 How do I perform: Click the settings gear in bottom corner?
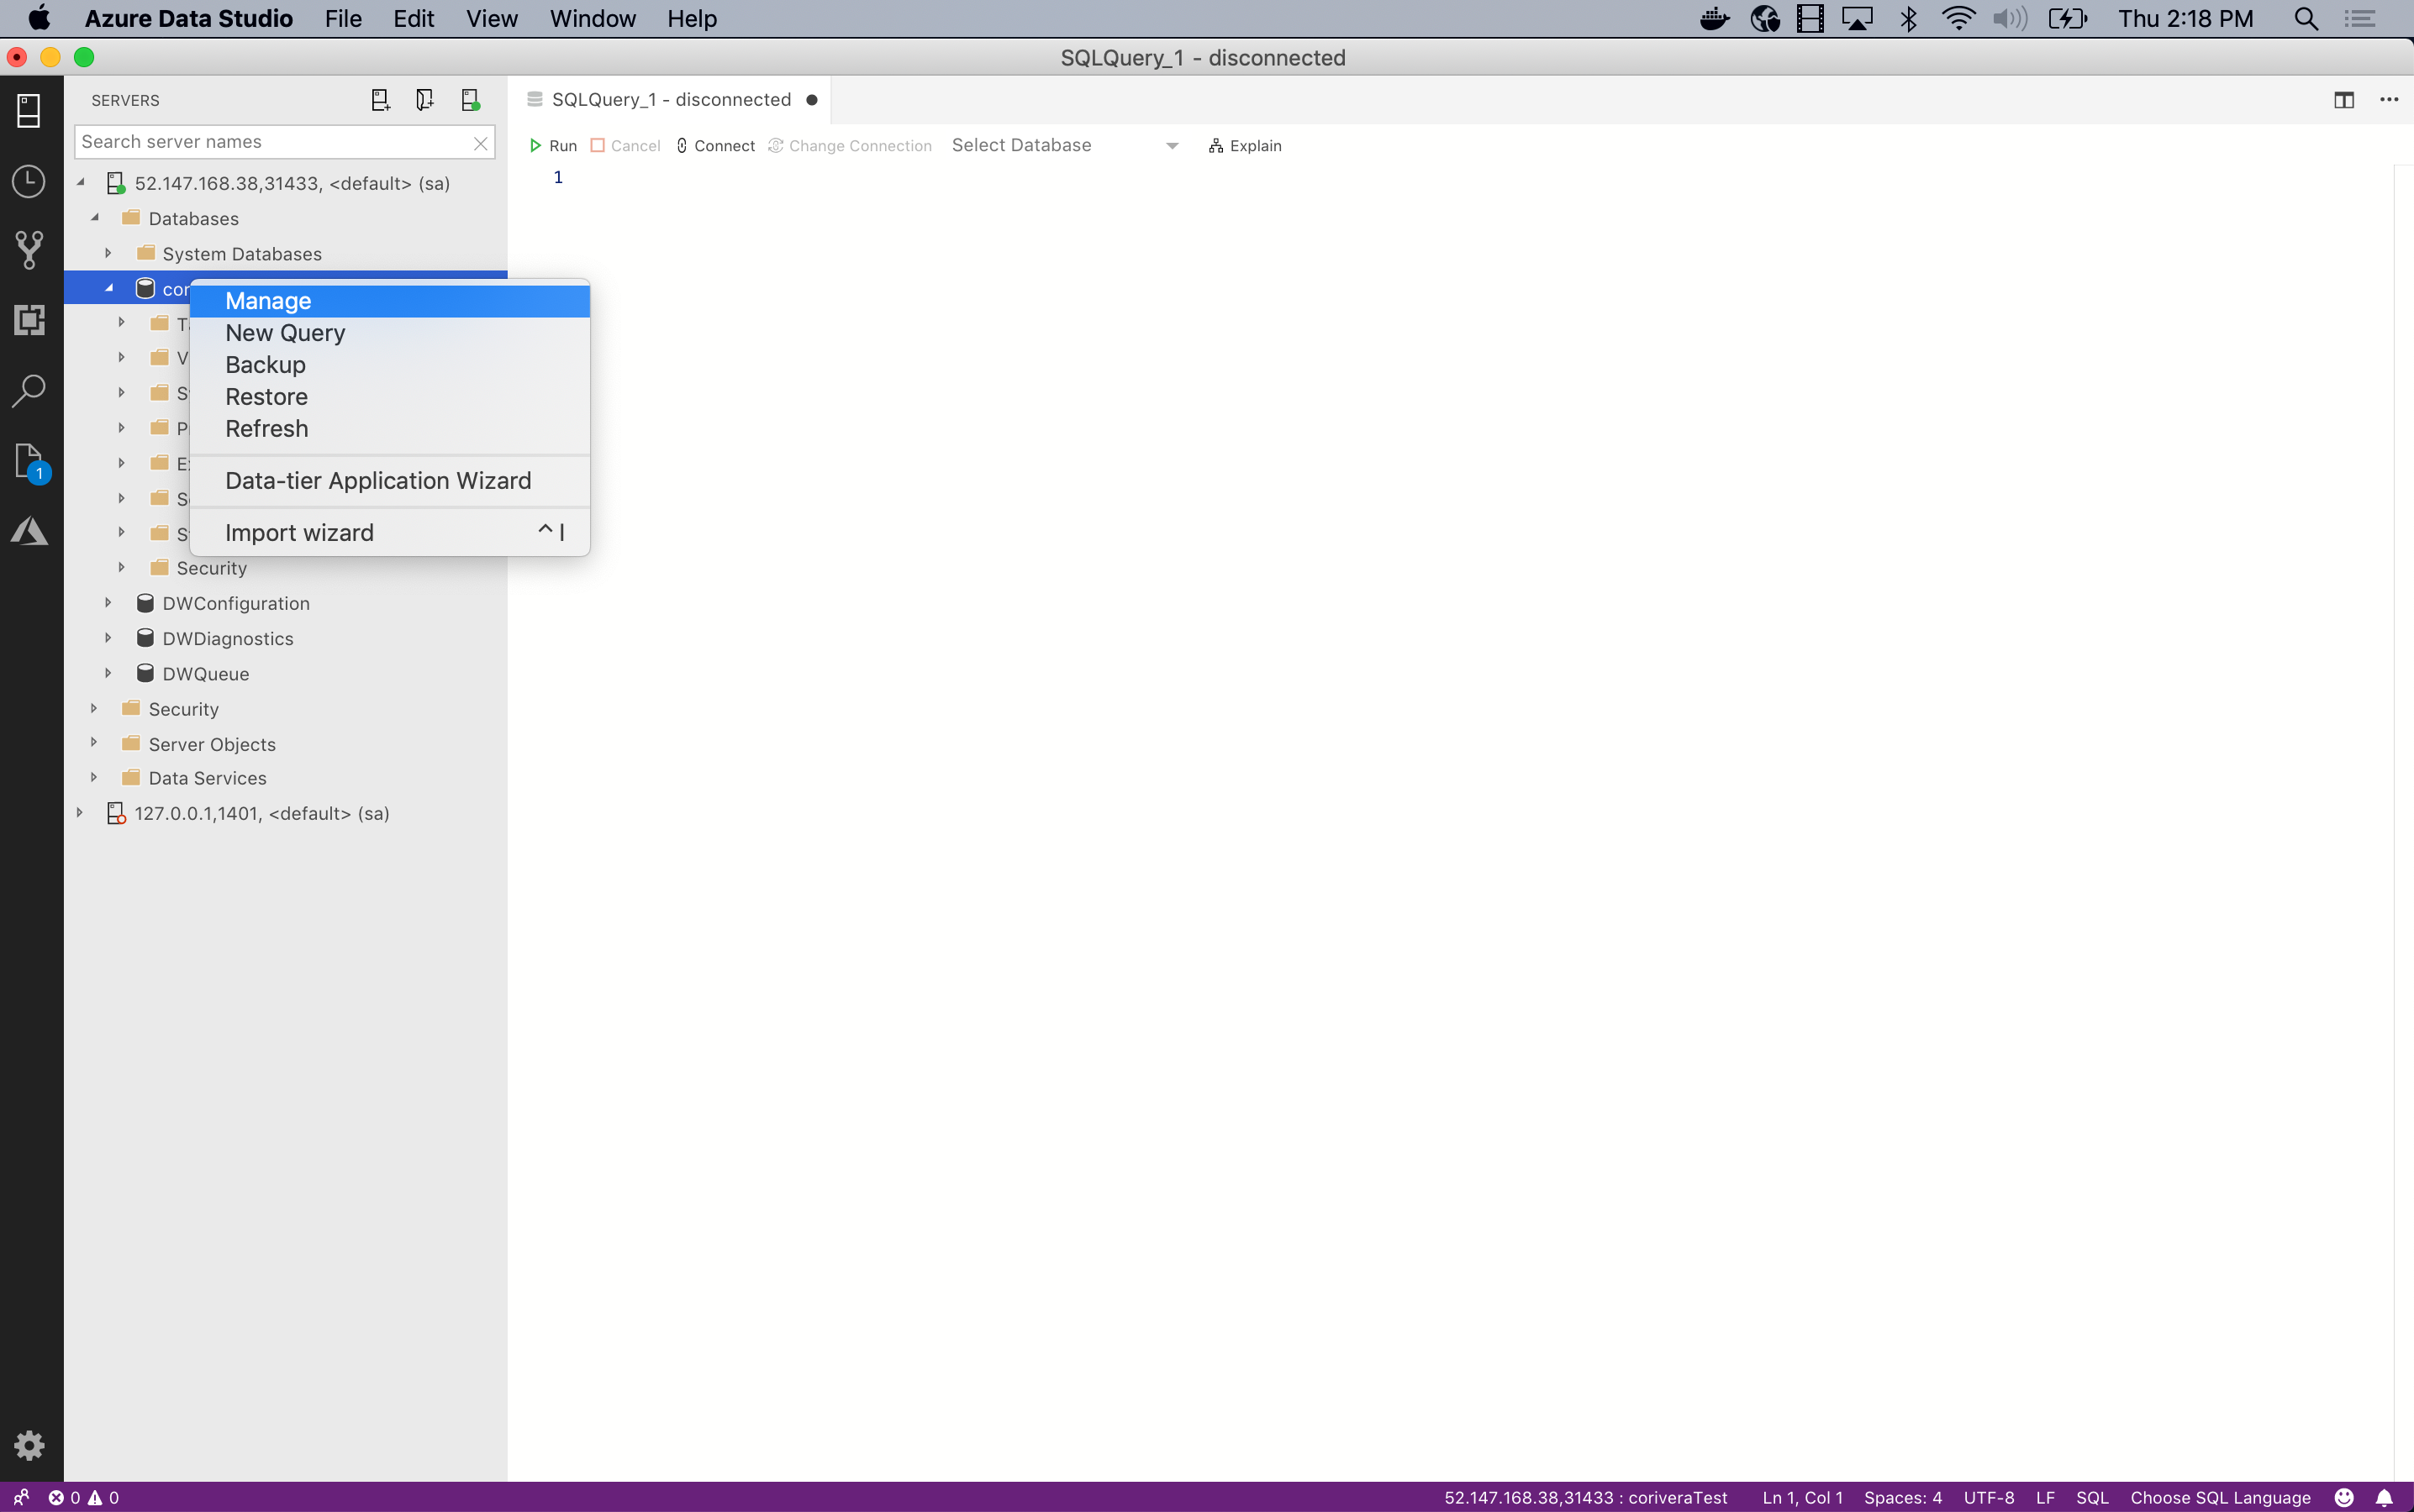click(x=29, y=1445)
